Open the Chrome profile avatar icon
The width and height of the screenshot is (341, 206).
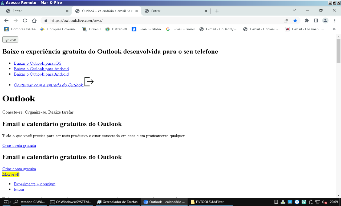tap(325, 20)
